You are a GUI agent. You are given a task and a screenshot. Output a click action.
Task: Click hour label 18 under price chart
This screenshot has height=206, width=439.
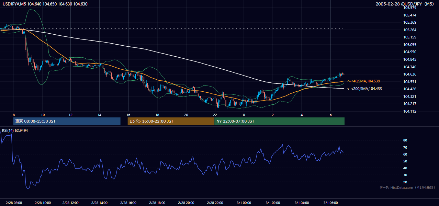coord(157,115)
